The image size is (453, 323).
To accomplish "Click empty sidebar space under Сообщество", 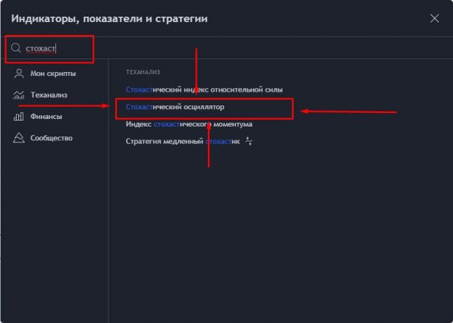I will click(55, 231).
